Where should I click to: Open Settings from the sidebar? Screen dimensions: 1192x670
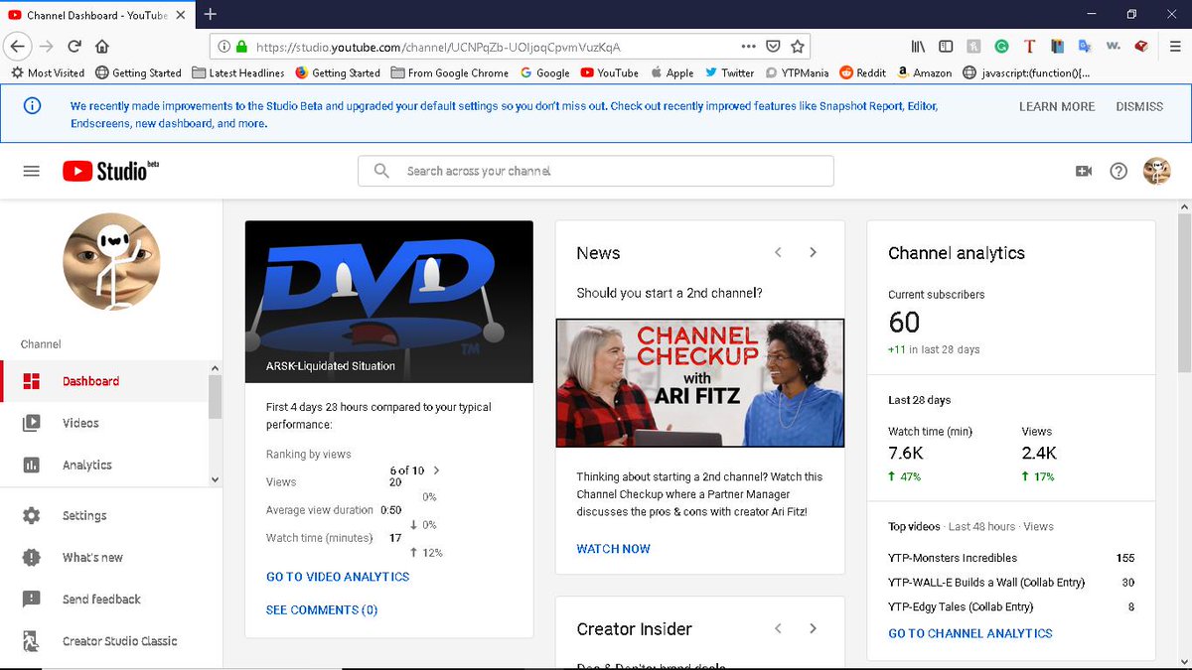coord(111,516)
